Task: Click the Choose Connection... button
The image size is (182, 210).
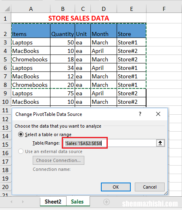Action: coord(59,160)
